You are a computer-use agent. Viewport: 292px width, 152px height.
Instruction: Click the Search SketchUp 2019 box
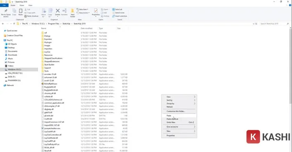click(x=274, y=24)
